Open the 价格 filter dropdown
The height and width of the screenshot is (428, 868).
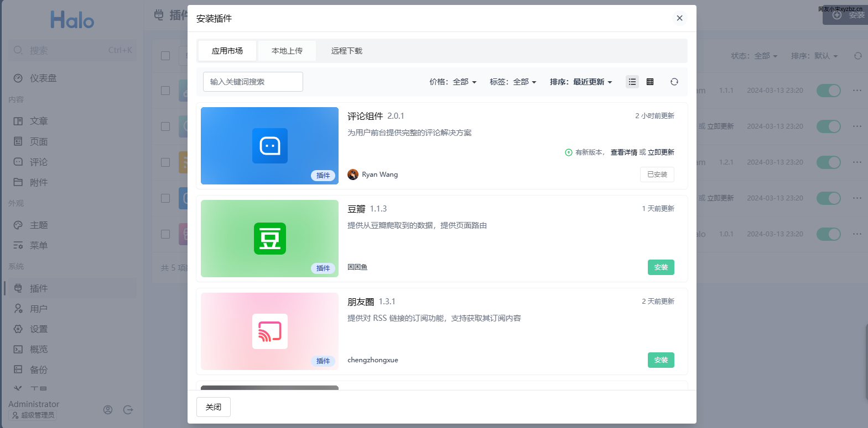point(453,82)
